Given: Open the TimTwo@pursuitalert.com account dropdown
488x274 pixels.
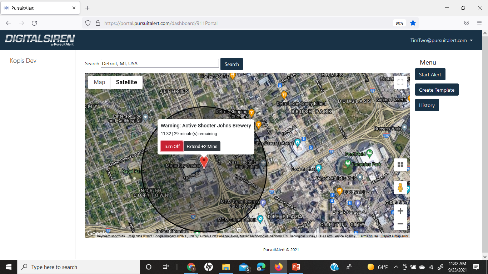Looking at the screenshot, I should 442,40.
